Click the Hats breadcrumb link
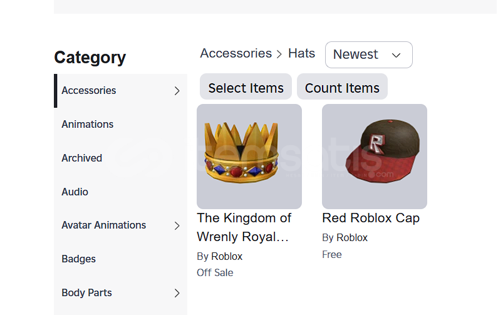Screen dimensions: 498x315 [301, 53]
